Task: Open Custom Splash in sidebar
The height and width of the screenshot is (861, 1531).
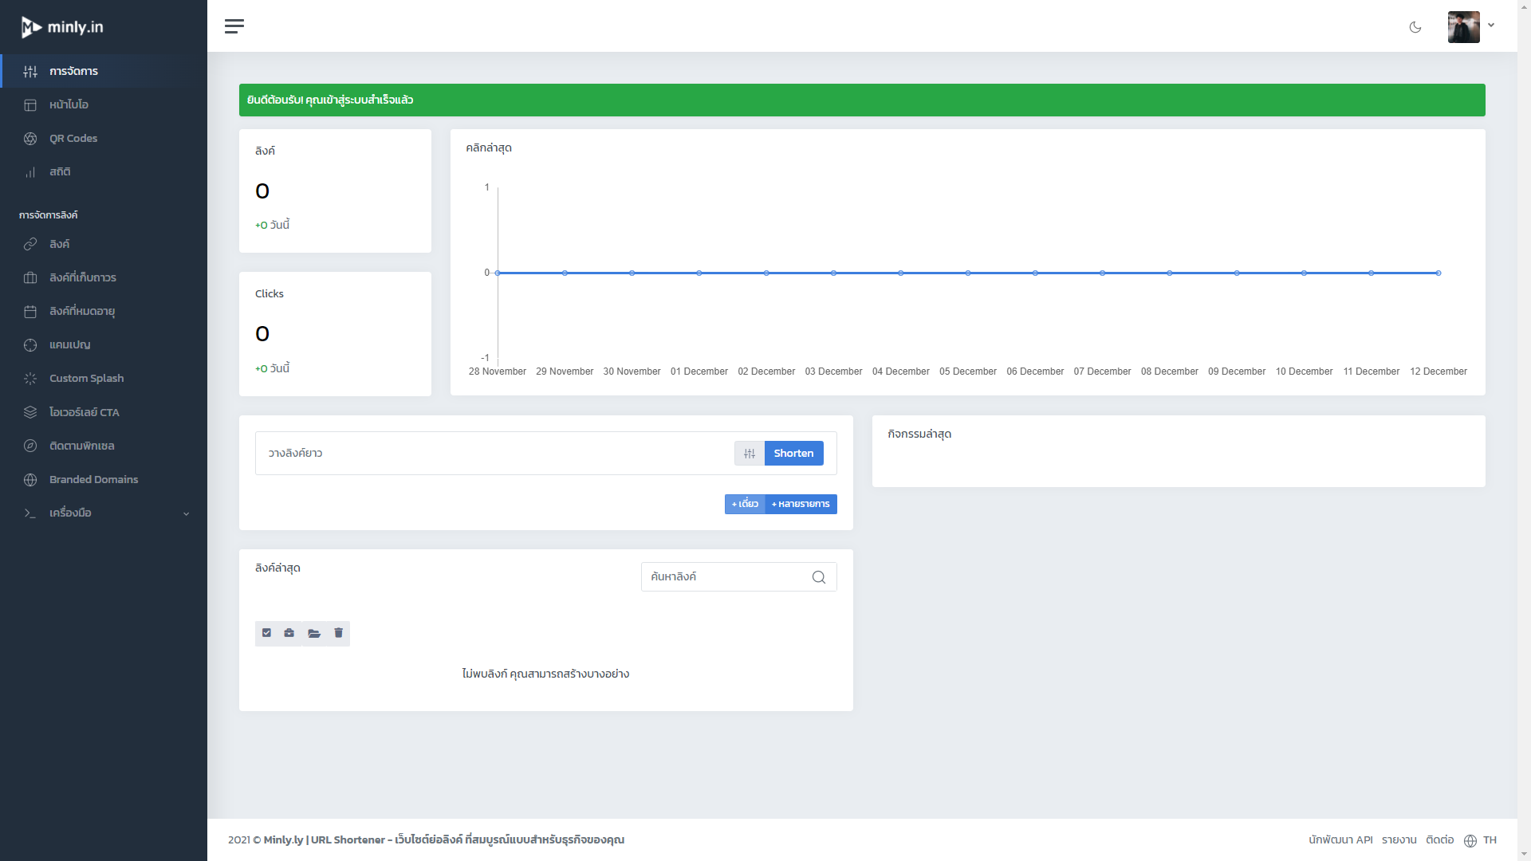Action: [86, 378]
